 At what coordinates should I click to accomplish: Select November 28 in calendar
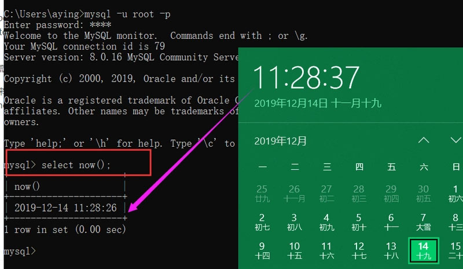tap(359, 193)
